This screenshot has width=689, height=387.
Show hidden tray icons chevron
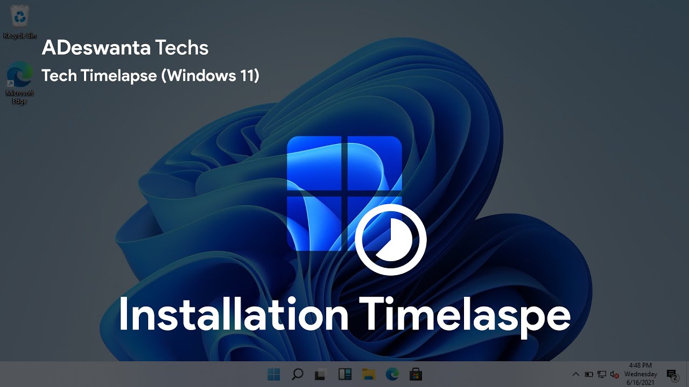point(575,374)
